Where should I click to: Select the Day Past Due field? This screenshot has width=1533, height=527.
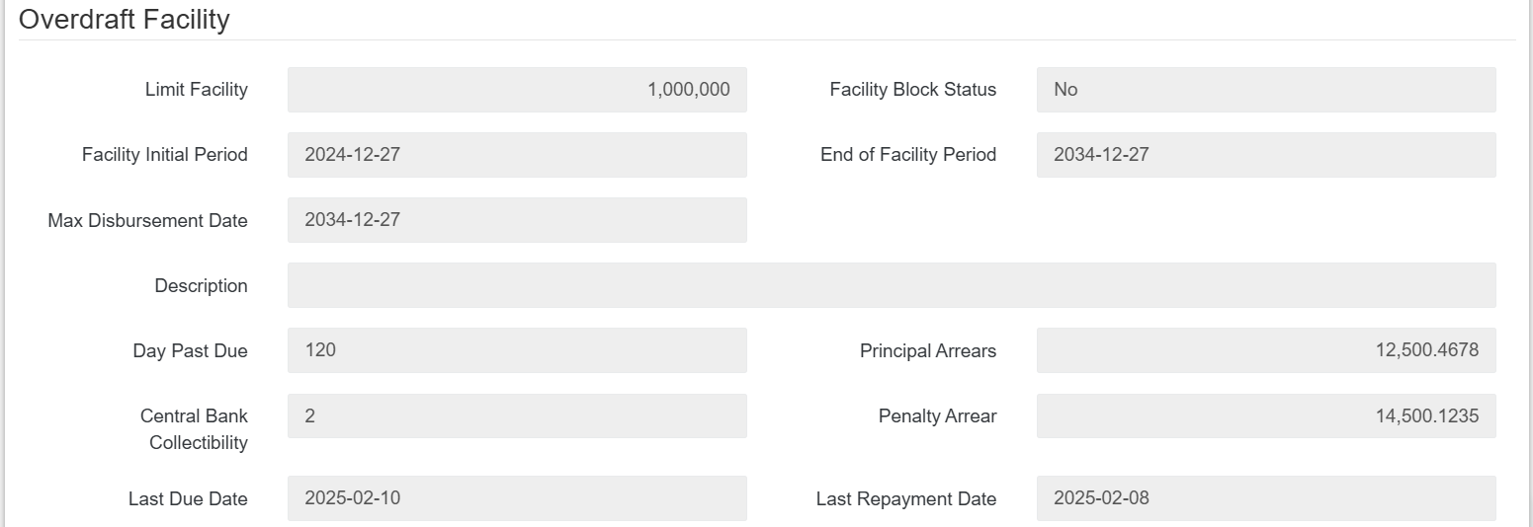(517, 350)
